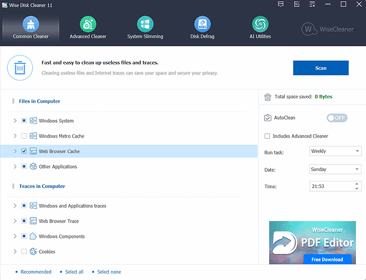Click the Time field showing 21:53
Image resolution: width=366 pixels, height=280 pixels.
(331, 186)
